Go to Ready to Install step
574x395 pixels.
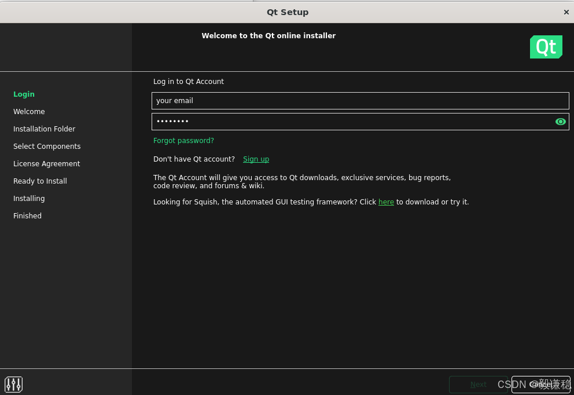pos(40,181)
